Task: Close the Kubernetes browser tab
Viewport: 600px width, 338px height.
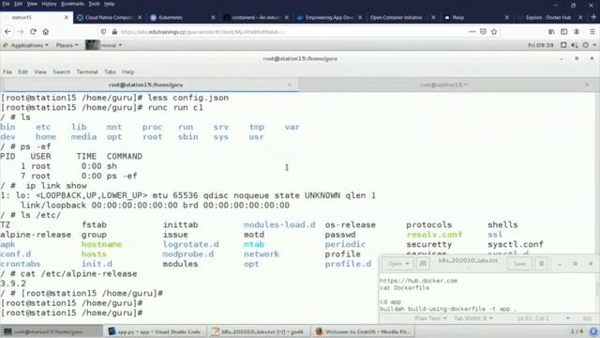Action: [x=213, y=18]
